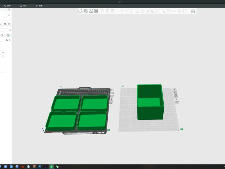The image size is (225, 169).
Task: Click the green icon beside compare presets
Action: 10,35
